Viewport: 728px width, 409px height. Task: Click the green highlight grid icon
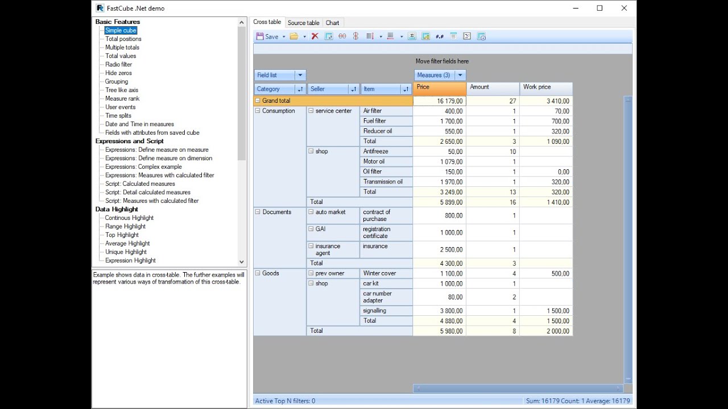click(426, 36)
